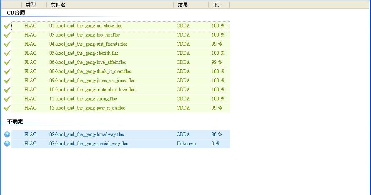
Task: Click green checkmark icon beside september_love.flac
Action: coord(7,90)
